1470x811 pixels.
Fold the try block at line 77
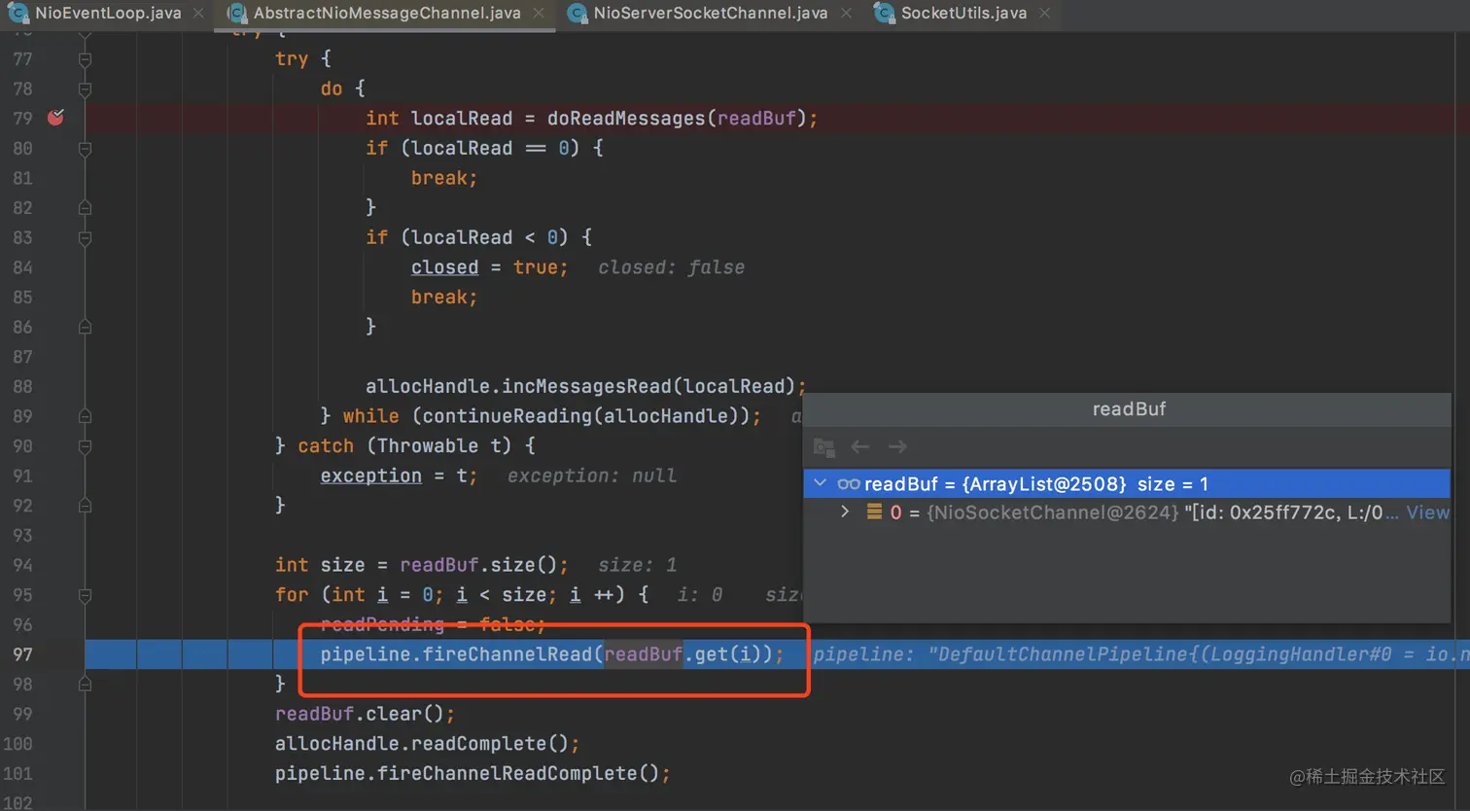click(x=85, y=59)
